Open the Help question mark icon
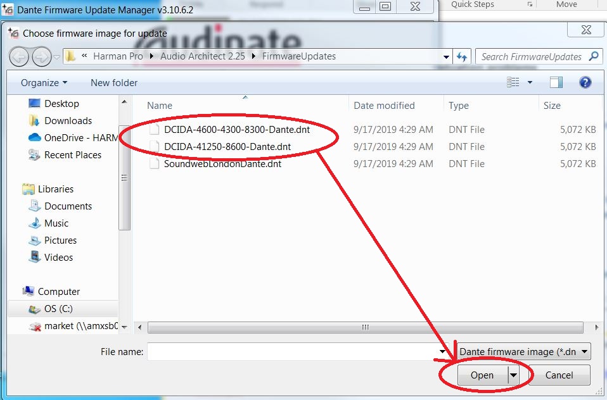The width and height of the screenshot is (607, 400). [x=585, y=82]
